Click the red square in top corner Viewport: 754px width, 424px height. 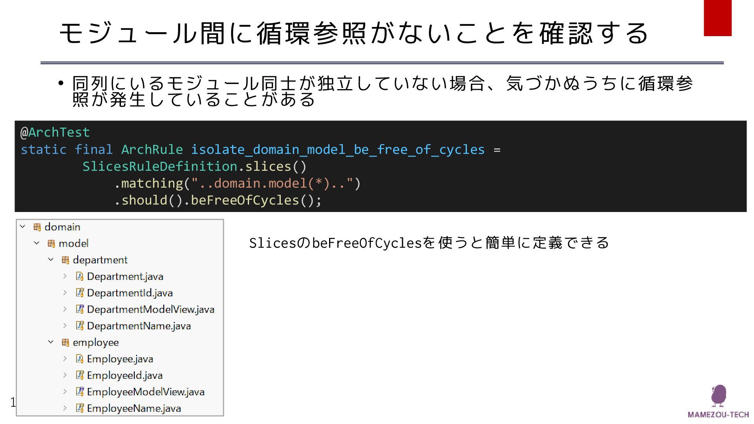(717, 18)
